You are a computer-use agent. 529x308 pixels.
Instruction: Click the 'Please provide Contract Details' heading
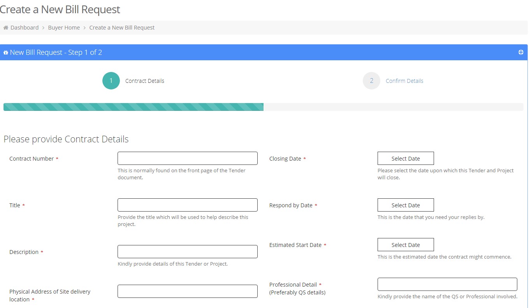66,139
